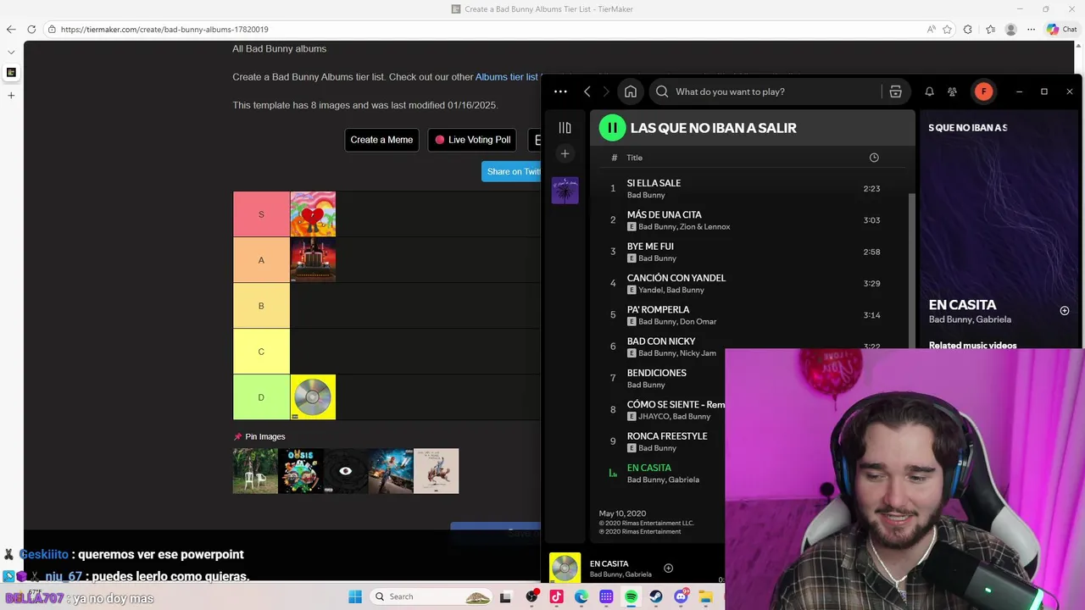Open Spotify profile avatar F
The width and height of the screenshot is (1085, 610).
click(983, 91)
